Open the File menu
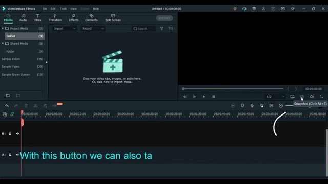 pos(45,9)
